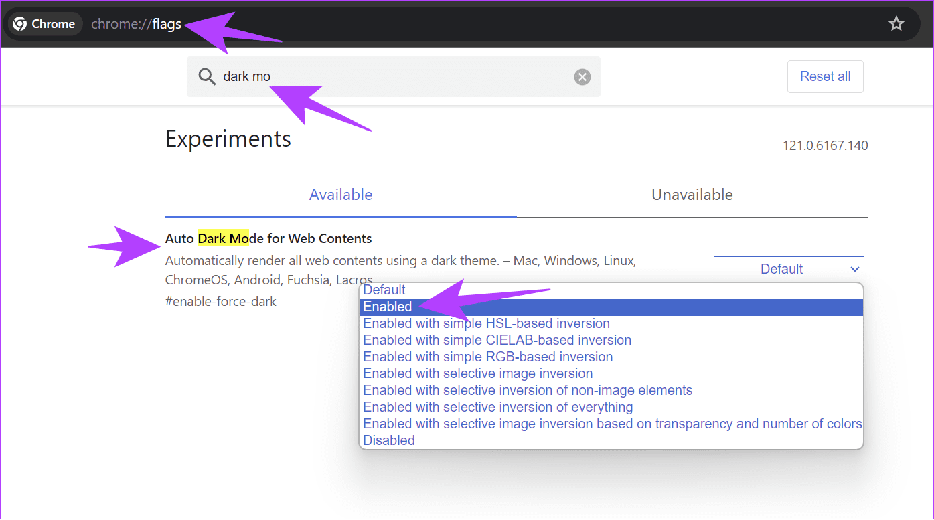Select Enabled with simple HSL-based inversion

pos(611,324)
